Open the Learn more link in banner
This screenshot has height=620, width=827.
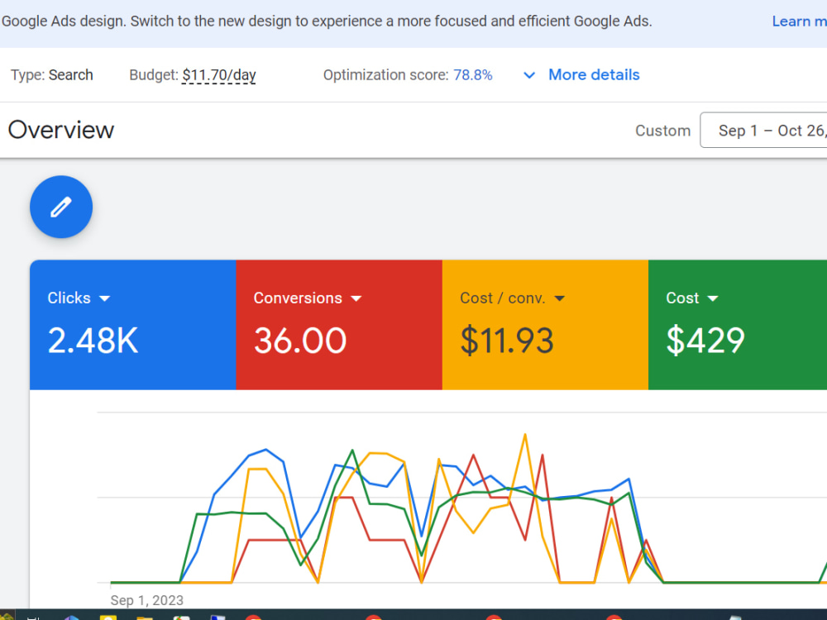tap(799, 21)
